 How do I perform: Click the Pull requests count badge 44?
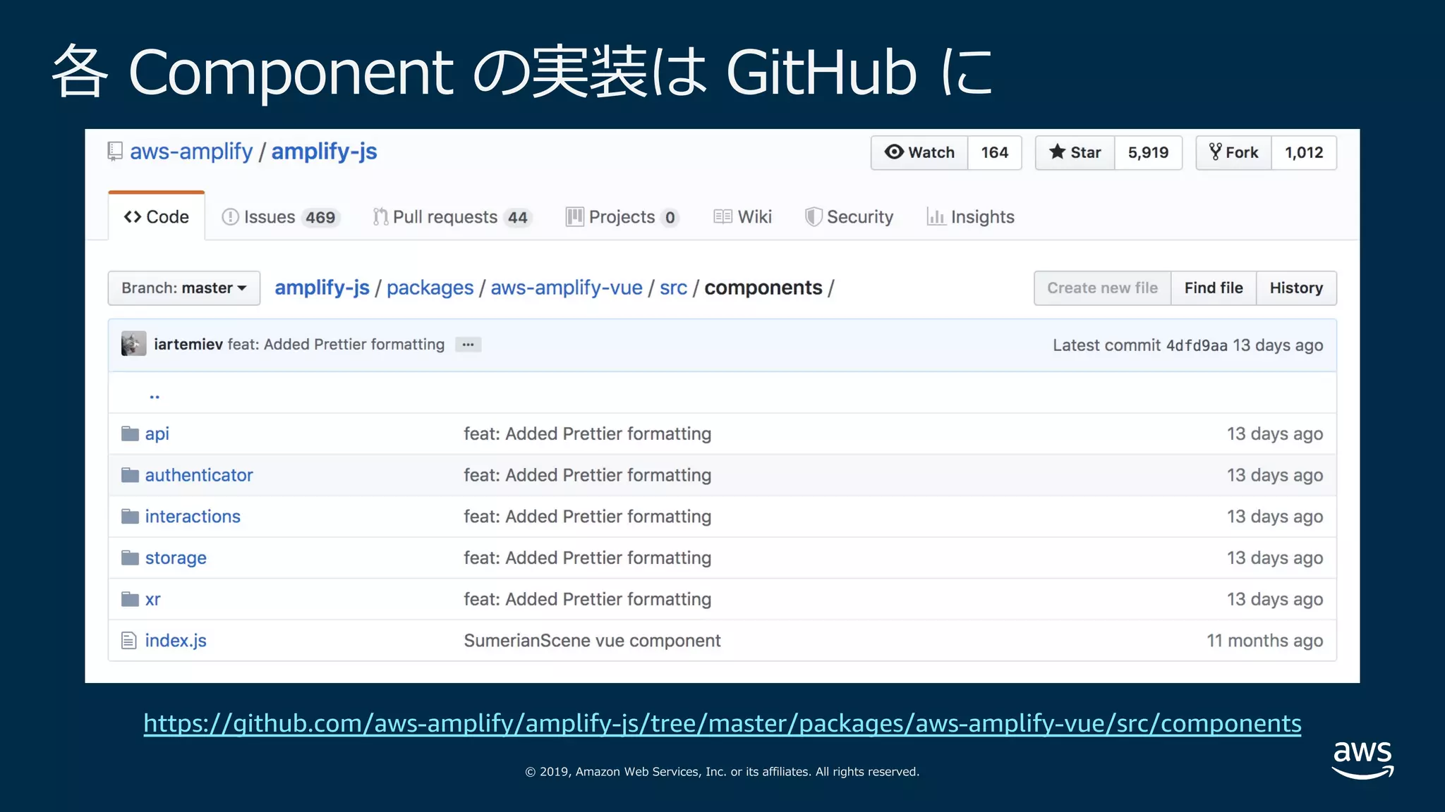pyautogui.click(x=518, y=218)
